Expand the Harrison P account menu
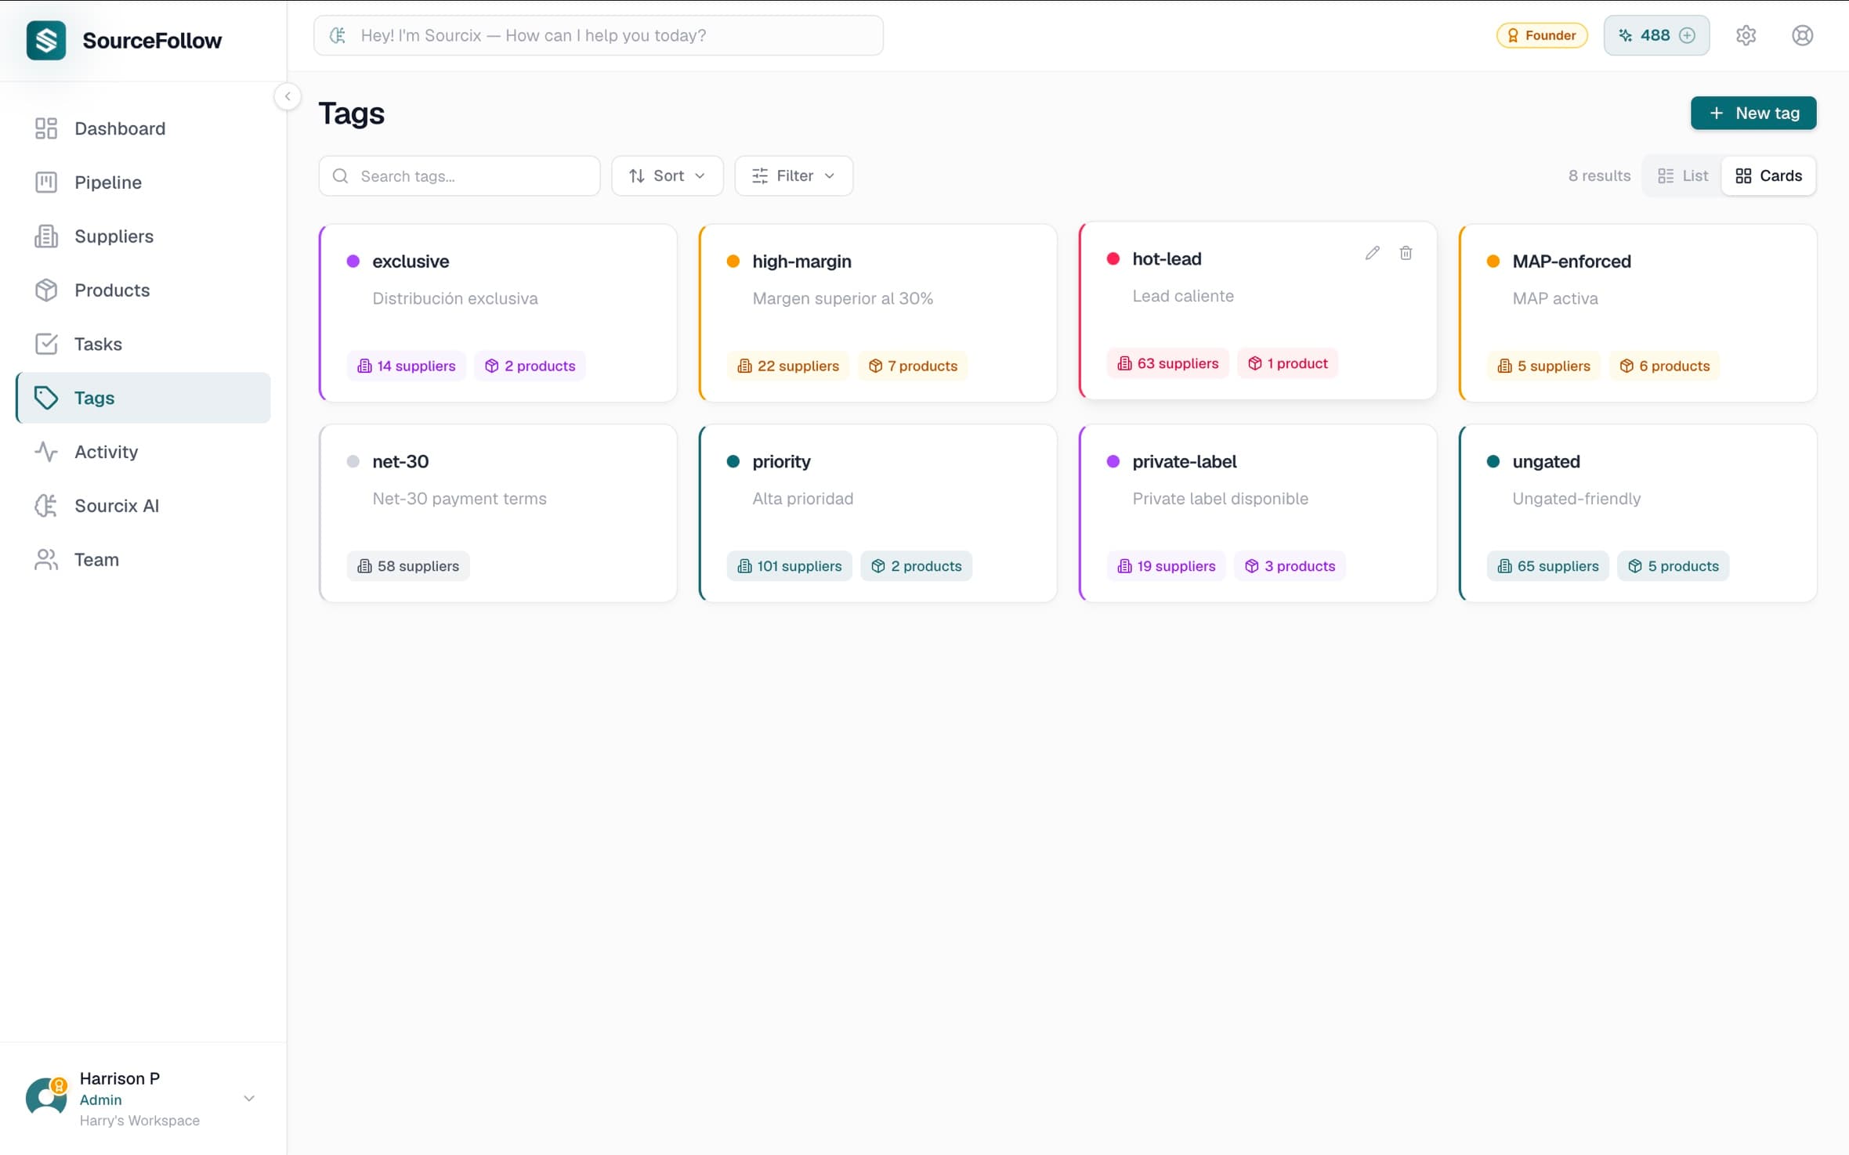This screenshot has width=1849, height=1155. click(249, 1099)
